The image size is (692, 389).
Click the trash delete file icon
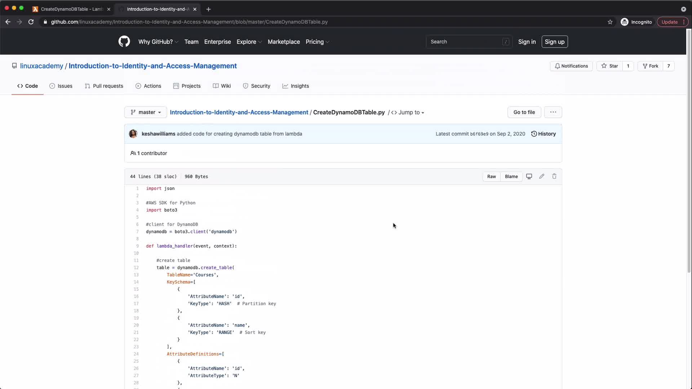click(554, 176)
